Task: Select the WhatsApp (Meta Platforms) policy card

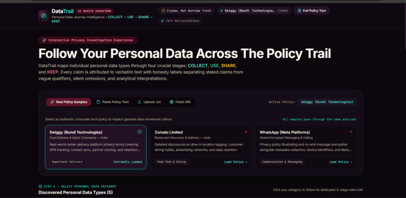Action: pos(306,147)
